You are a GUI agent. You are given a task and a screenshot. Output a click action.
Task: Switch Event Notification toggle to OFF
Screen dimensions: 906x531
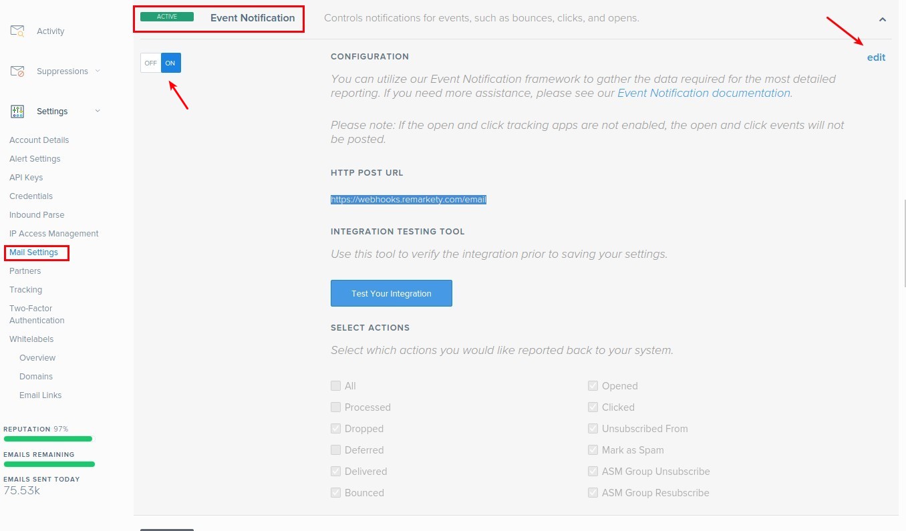coord(150,63)
